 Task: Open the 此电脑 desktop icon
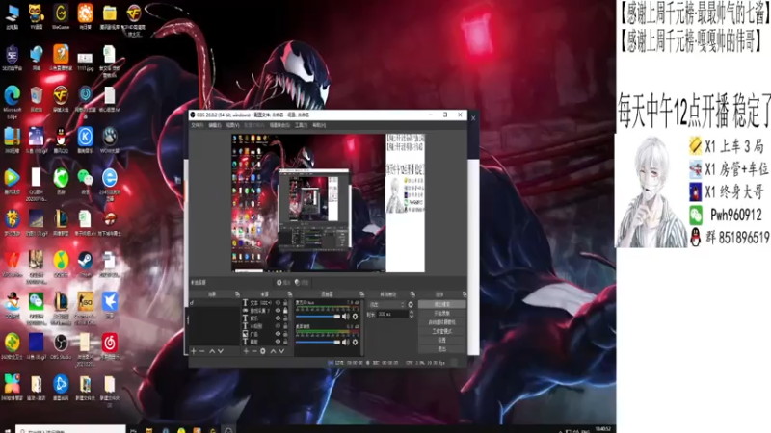(x=12, y=16)
